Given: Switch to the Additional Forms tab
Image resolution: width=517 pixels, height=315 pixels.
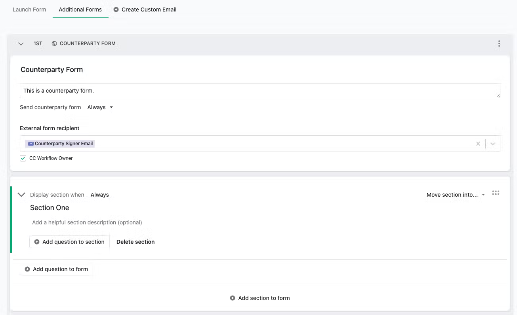Looking at the screenshot, I should point(80,9).
